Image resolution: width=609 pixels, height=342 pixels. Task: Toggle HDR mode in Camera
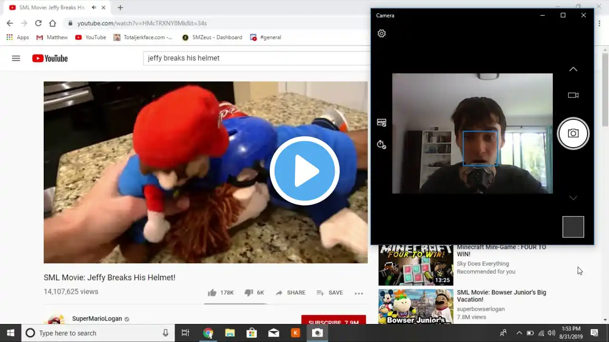(382, 123)
